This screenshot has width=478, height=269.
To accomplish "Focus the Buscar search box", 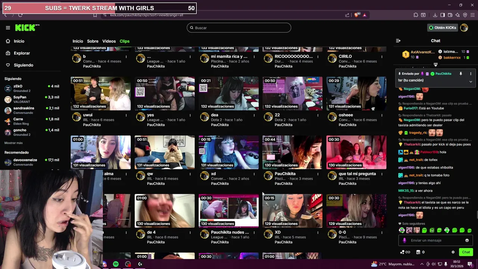I will [x=239, y=28].
